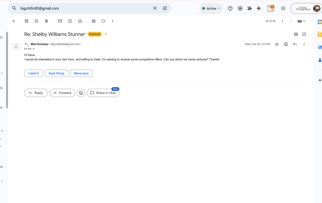Star the Worminator message
Viewport: 322px width, 203px height.
[277, 44]
